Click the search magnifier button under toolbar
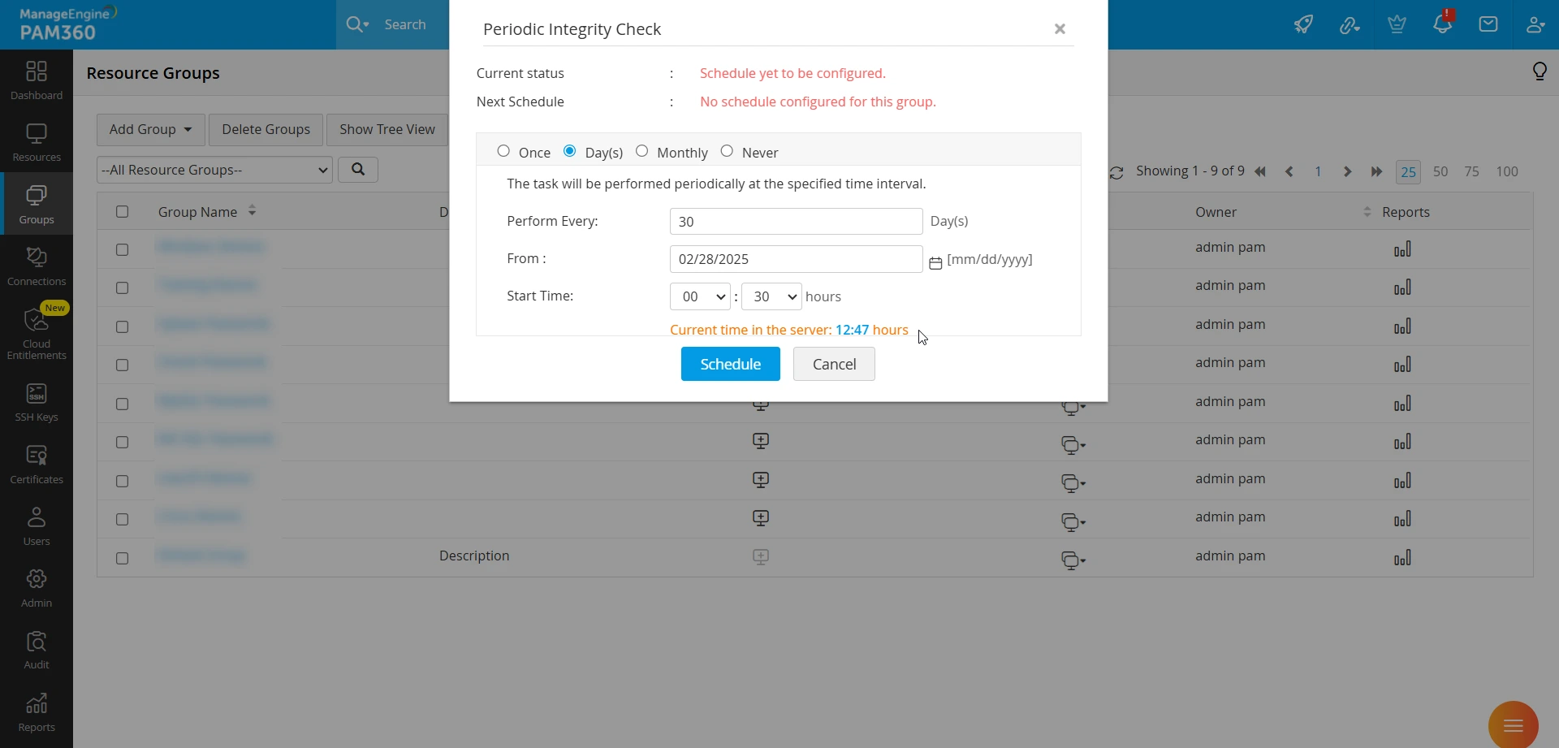 [358, 170]
